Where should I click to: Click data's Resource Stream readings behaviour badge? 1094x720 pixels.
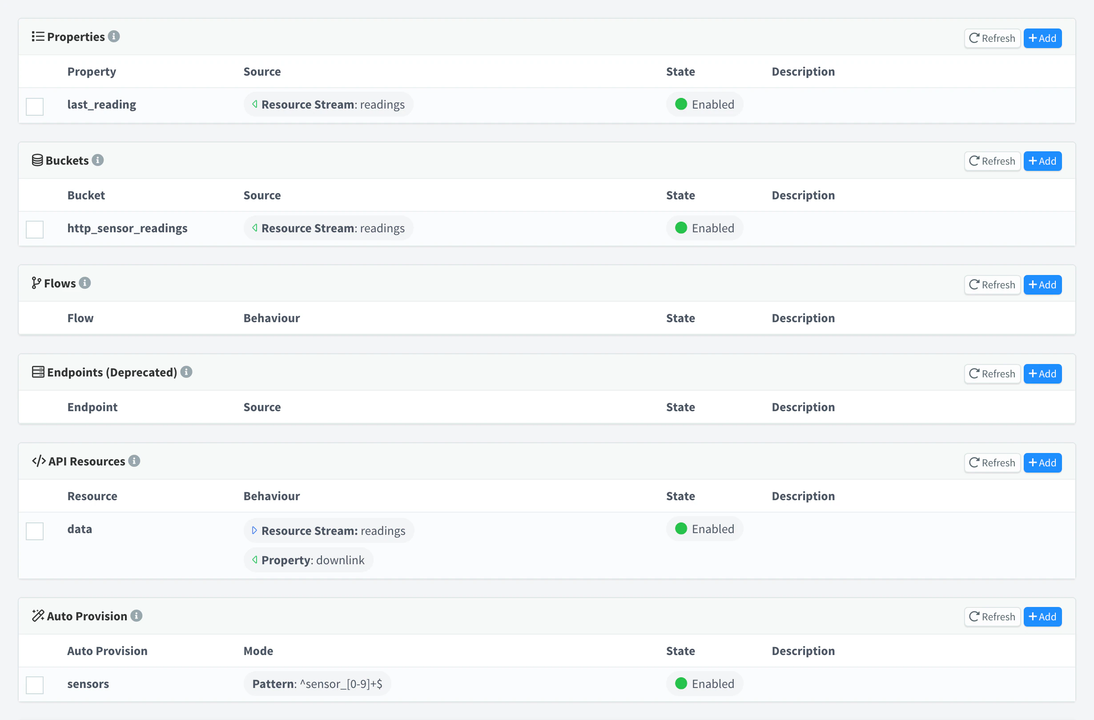[329, 530]
